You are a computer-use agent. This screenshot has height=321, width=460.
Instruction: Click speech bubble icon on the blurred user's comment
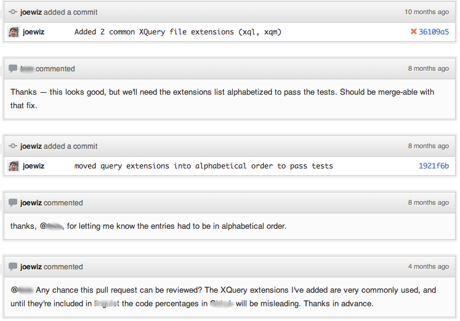(x=13, y=69)
